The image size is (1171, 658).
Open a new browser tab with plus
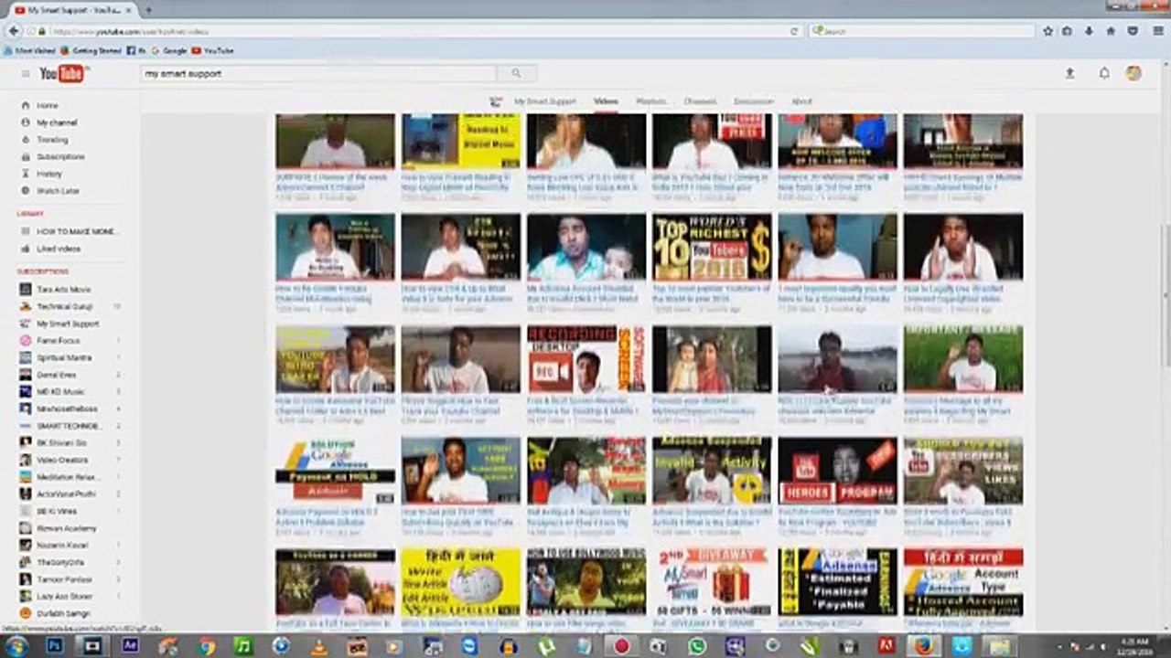pyautogui.click(x=148, y=10)
